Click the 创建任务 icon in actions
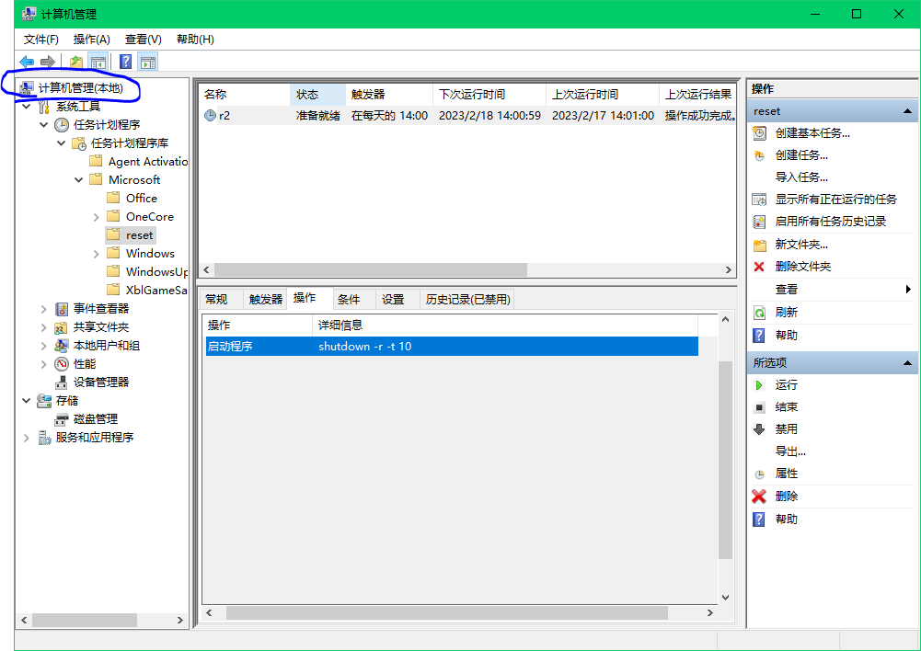The width and height of the screenshot is (921, 651). (x=759, y=155)
